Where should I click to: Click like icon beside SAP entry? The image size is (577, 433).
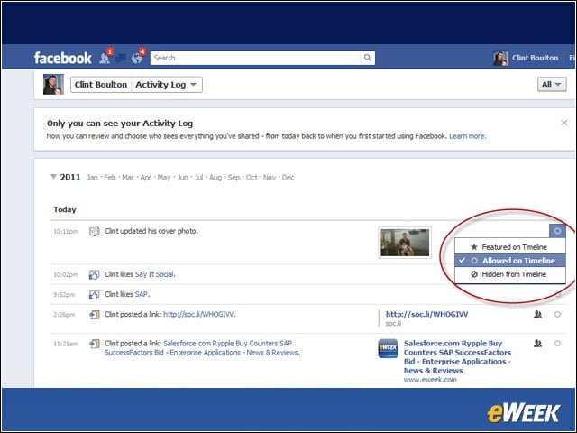tap(94, 295)
